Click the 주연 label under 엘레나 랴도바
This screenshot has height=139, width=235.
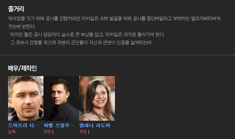pos(83,132)
